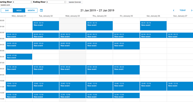193x102 pixels.
Task: Adjust the Starting Hour spinner arrows
Action: 31,2
